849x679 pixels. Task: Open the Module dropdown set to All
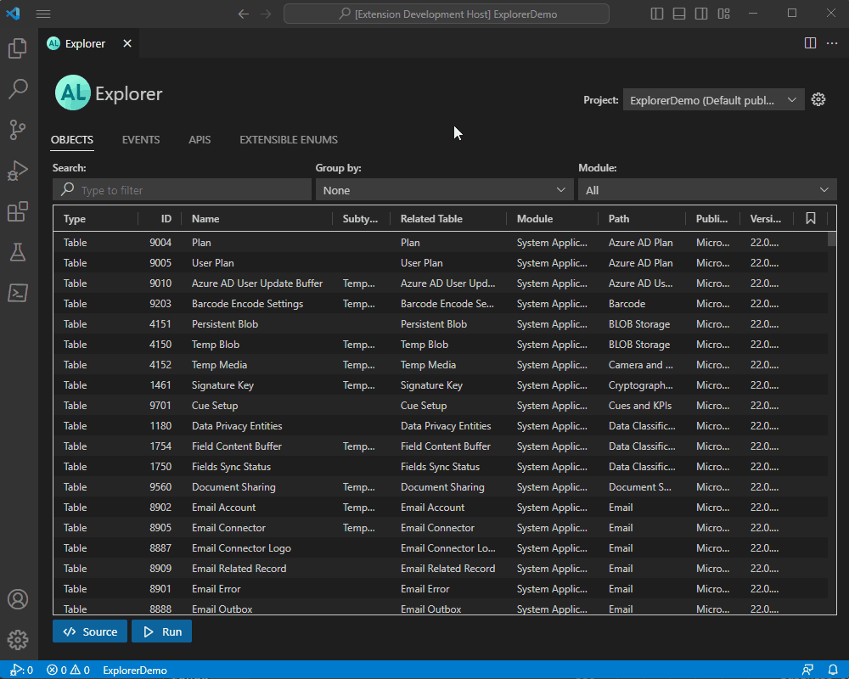[707, 190]
